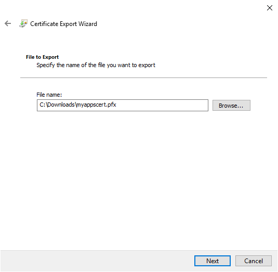Screen dimensions: 278x272
Task: Click myappscert in the file path
Action: point(91,105)
